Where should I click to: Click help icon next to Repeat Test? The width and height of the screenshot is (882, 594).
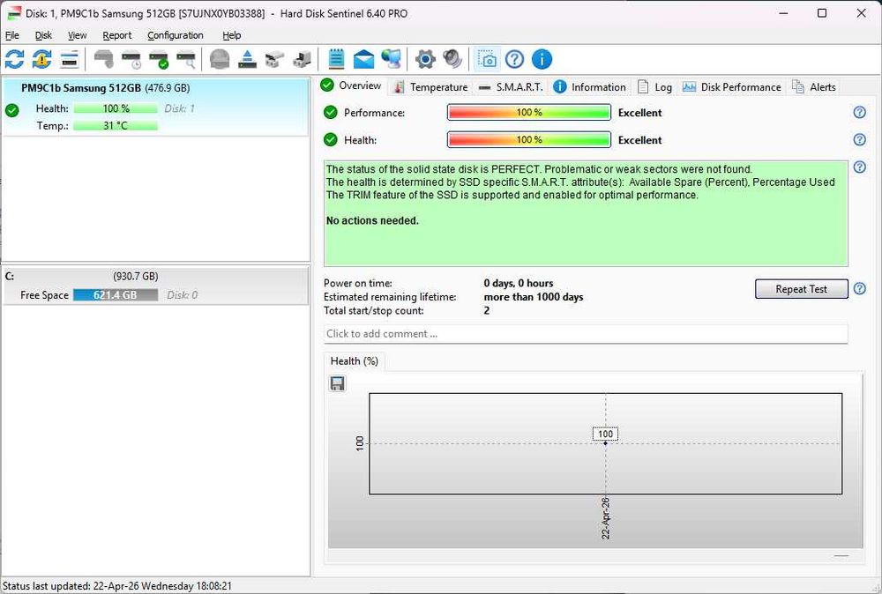[x=859, y=288]
